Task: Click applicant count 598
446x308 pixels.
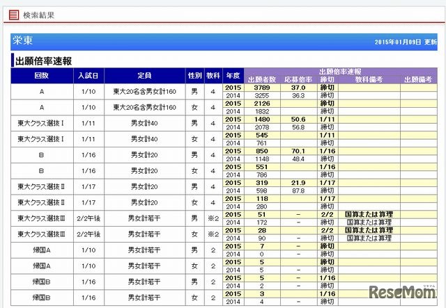Action: coord(262,191)
